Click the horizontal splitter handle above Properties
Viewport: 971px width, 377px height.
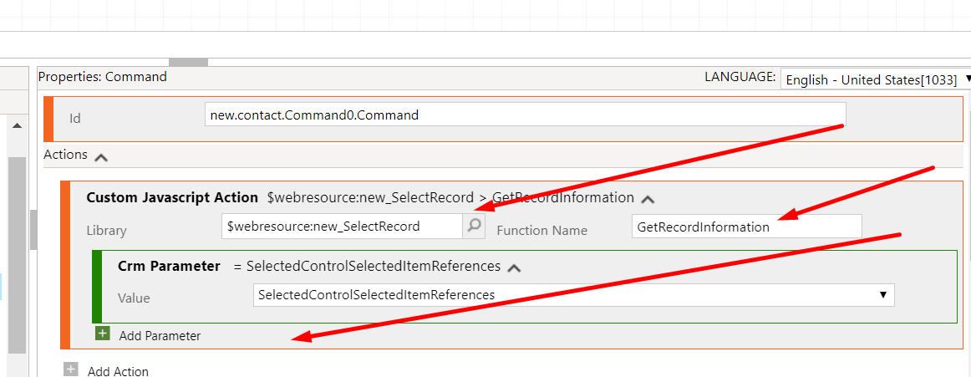click(188, 62)
